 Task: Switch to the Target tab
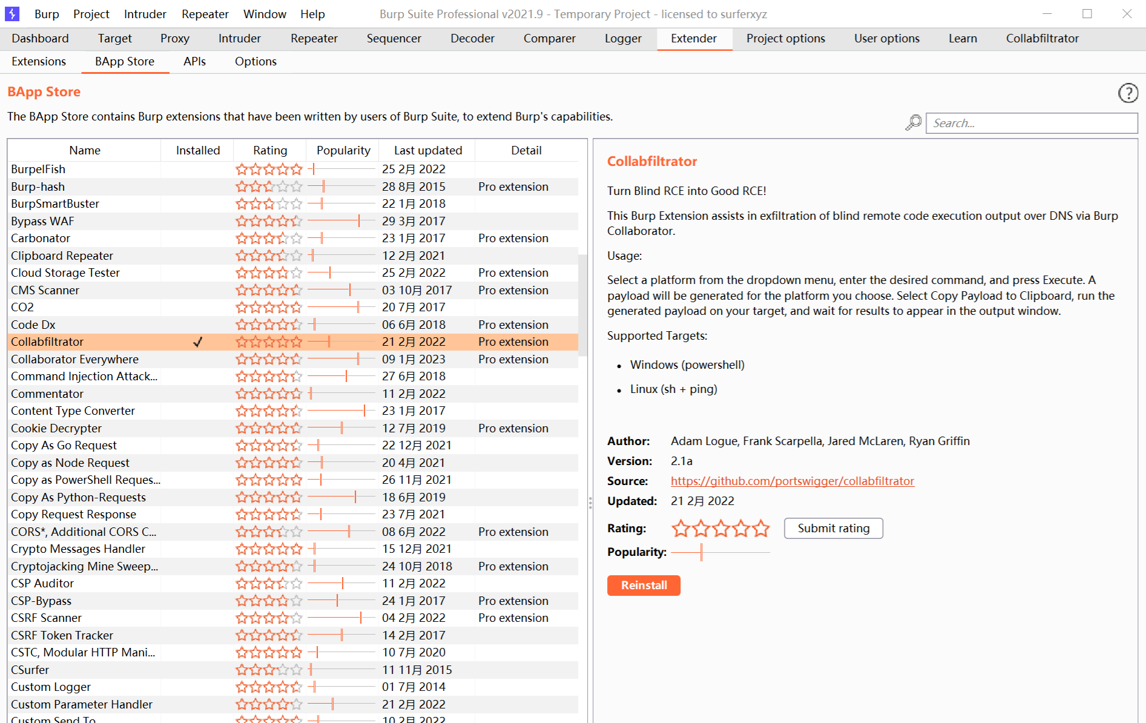114,39
